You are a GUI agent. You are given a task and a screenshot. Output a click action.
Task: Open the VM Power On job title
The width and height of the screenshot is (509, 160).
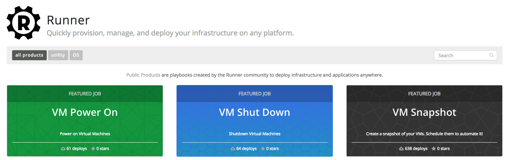[x=85, y=112]
